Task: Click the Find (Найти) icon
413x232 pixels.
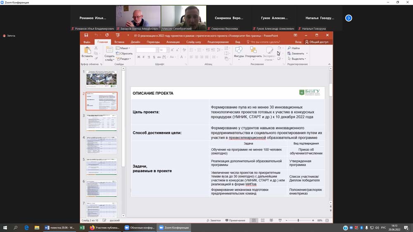Action: click(x=294, y=48)
